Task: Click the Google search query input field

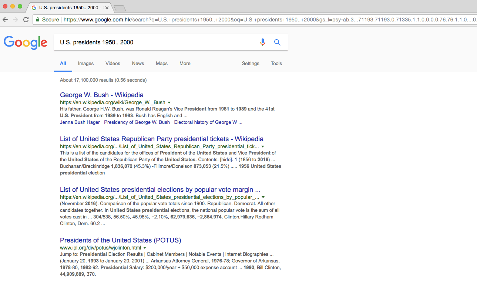Action: point(157,43)
